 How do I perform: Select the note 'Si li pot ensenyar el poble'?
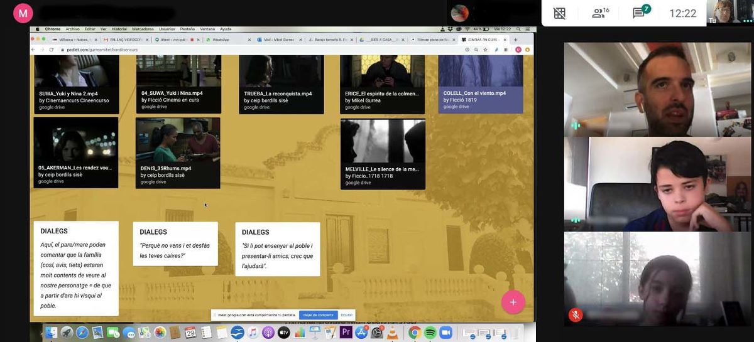click(278, 249)
